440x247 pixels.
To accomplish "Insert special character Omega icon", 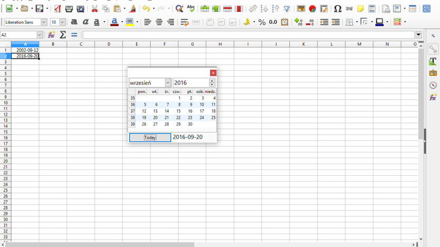I will pos(337,8).
